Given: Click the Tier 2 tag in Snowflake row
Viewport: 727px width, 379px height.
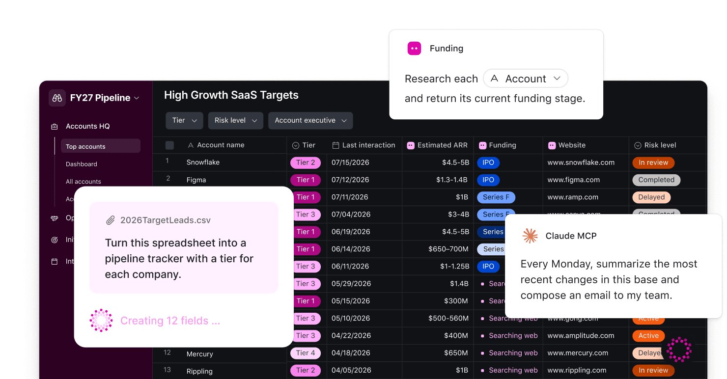Looking at the screenshot, I should (x=306, y=162).
